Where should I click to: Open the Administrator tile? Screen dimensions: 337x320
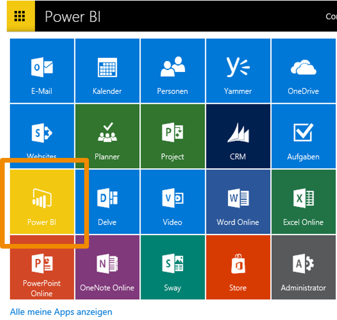pos(304,267)
